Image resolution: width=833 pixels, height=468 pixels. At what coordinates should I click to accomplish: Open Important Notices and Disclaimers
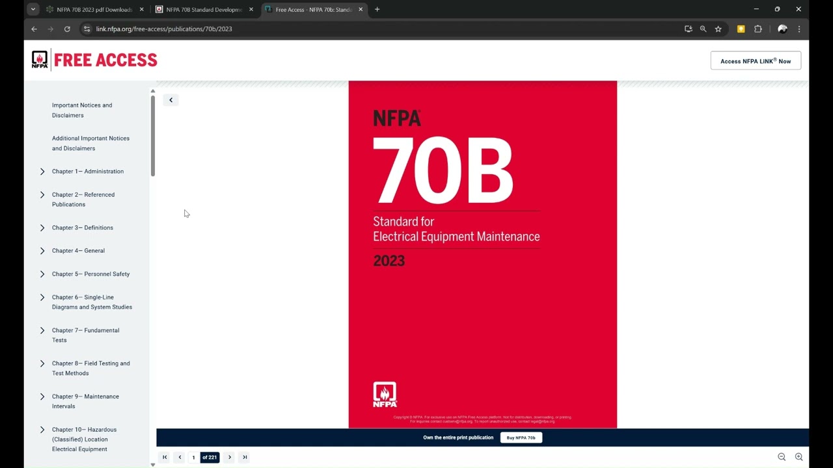82,110
